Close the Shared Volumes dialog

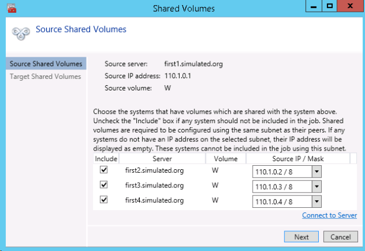(349, 6)
